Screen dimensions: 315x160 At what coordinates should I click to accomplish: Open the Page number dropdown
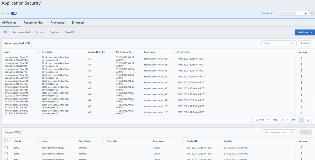(x=284, y=120)
